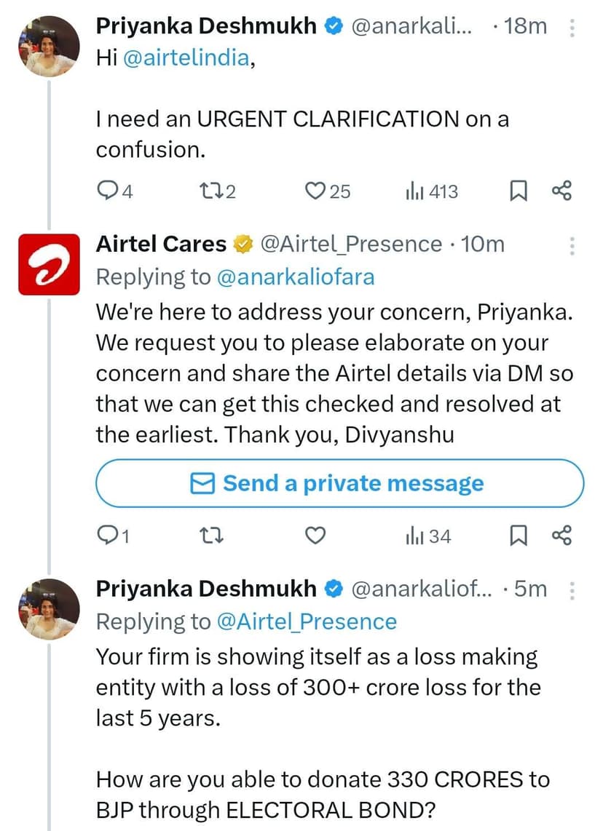The image size is (603, 831).
Task: Bookmark Priyanka's first tweet
Action: [518, 191]
